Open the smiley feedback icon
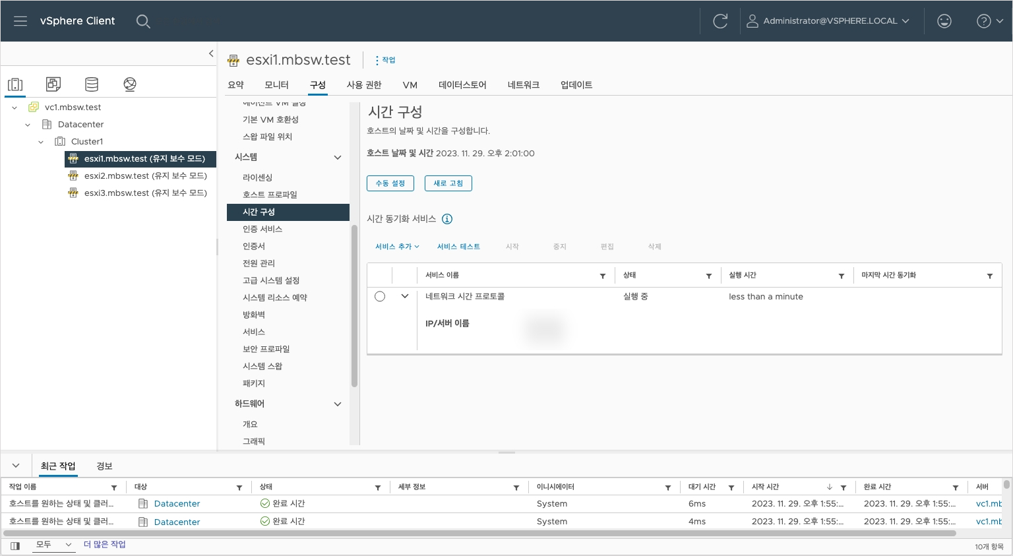1013x556 pixels. tap(944, 21)
